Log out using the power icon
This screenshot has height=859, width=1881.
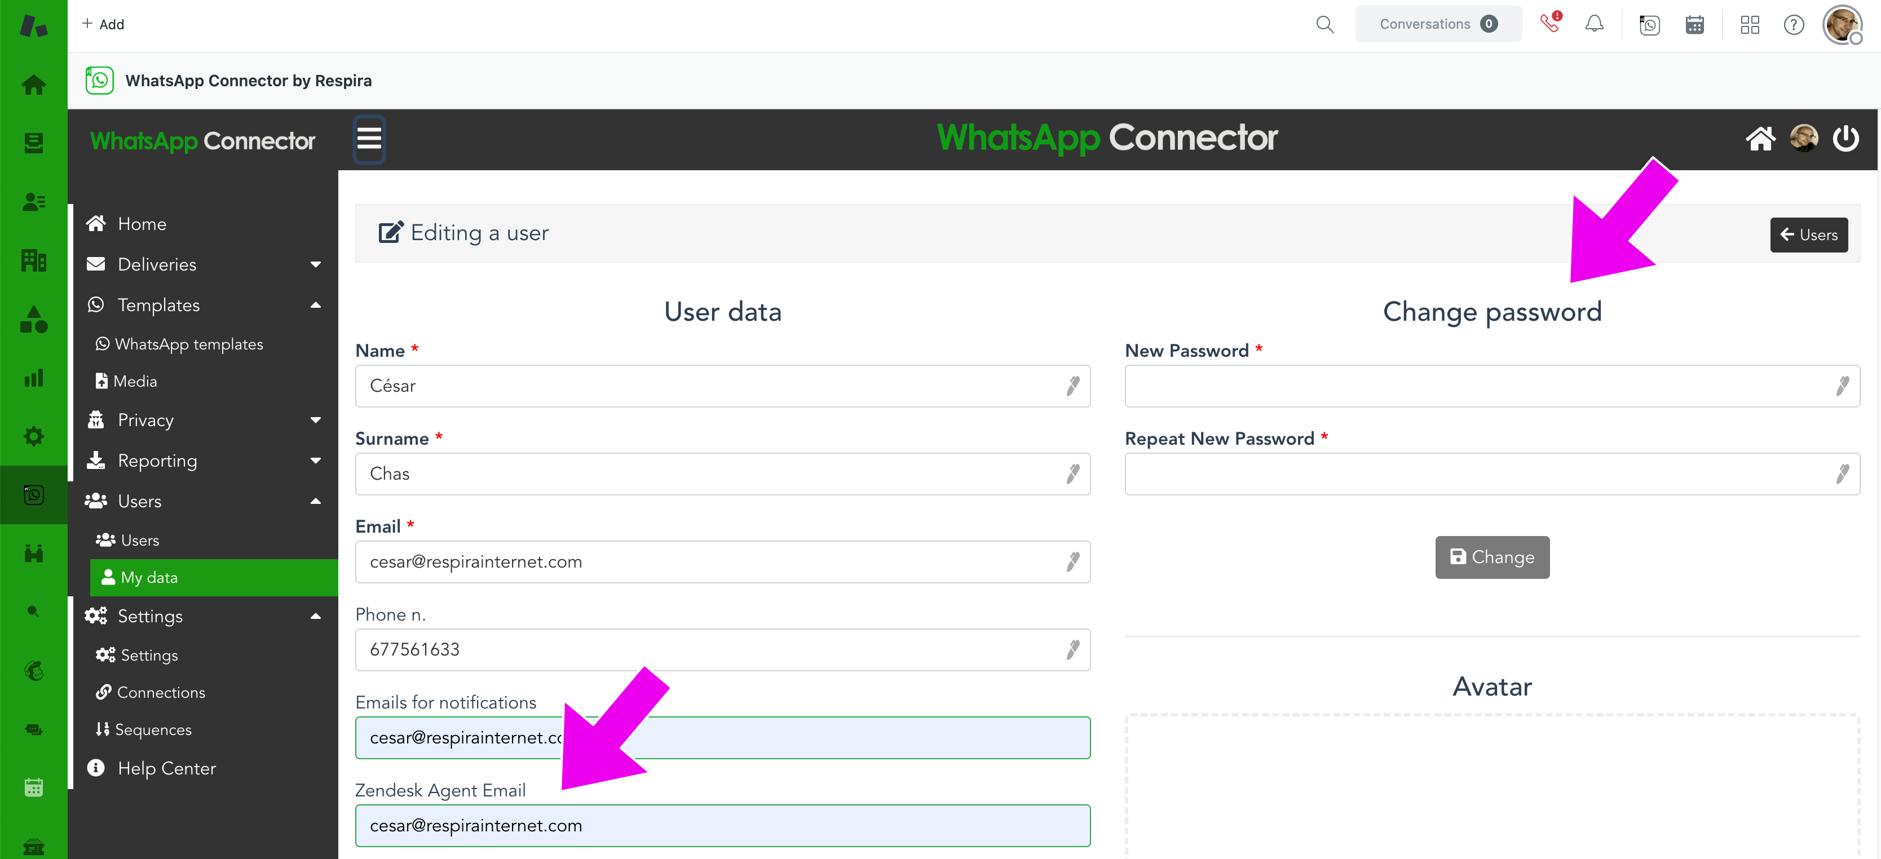(x=1845, y=138)
